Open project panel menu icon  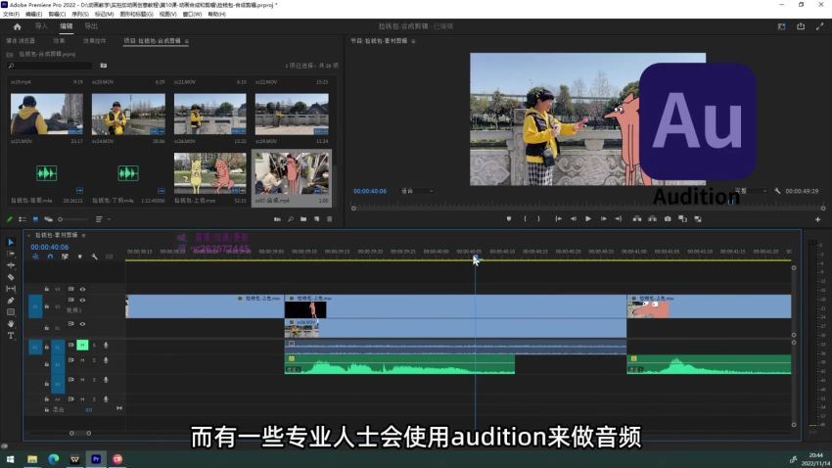pos(187,41)
